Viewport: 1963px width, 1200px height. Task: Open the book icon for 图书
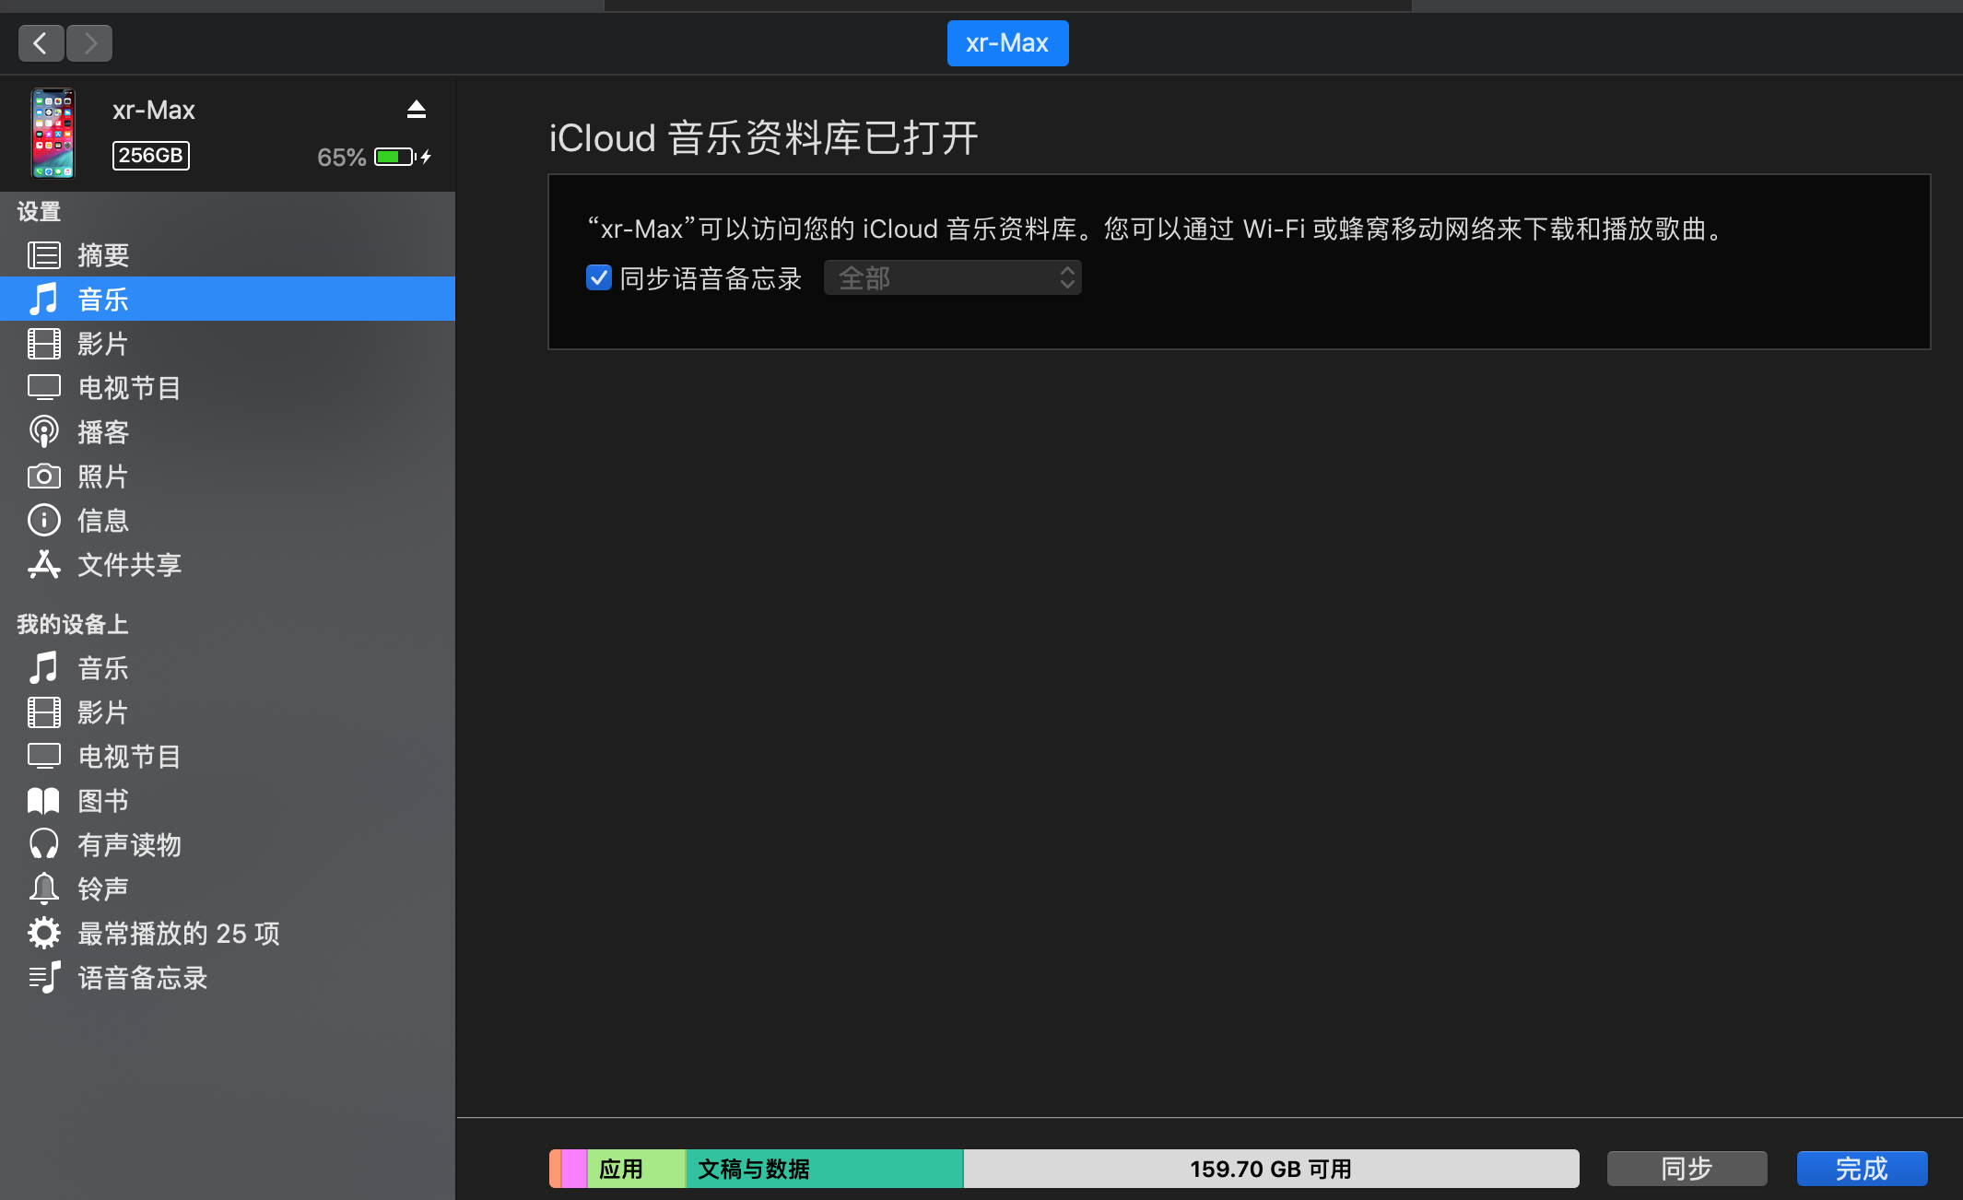pyautogui.click(x=43, y=801)
